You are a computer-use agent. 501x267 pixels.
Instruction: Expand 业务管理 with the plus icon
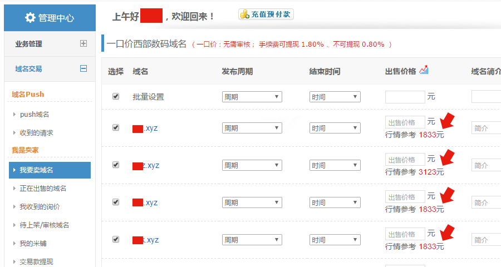click(83, 43)
